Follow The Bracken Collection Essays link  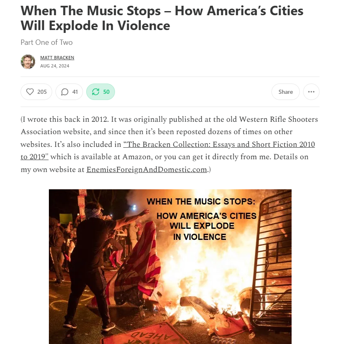[x=219, y=144]
